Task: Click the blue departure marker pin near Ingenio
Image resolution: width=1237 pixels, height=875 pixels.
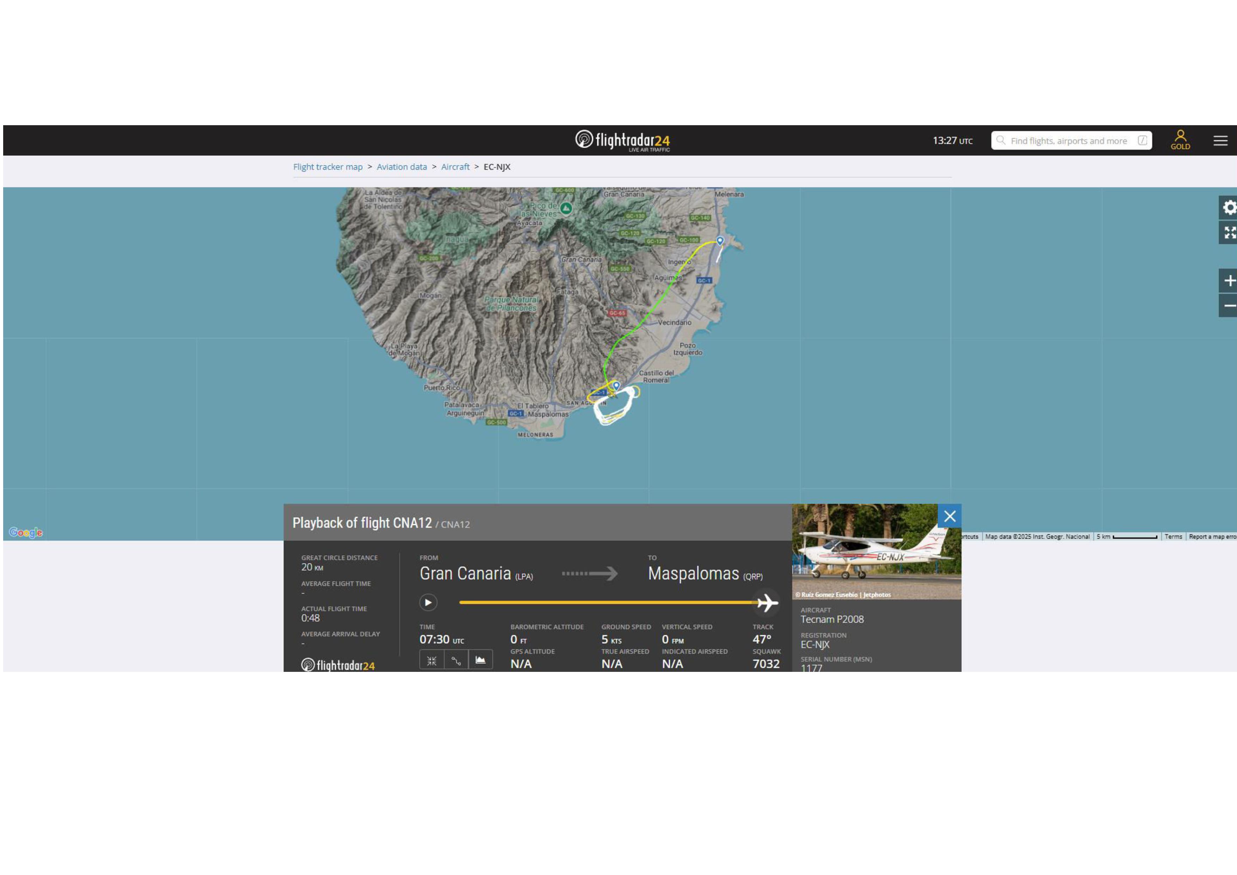Action: pyautogui.click(x=720, y=240)
